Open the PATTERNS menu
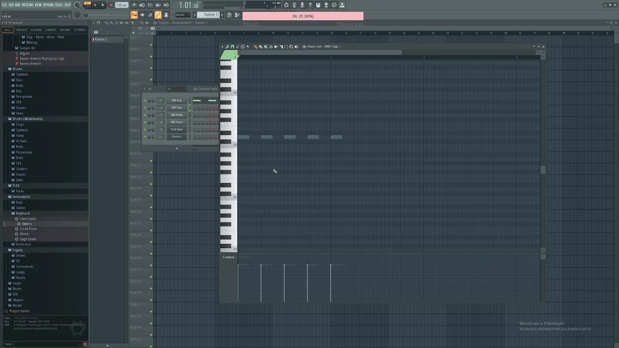The image size is (619, 348). pos(27,5)
